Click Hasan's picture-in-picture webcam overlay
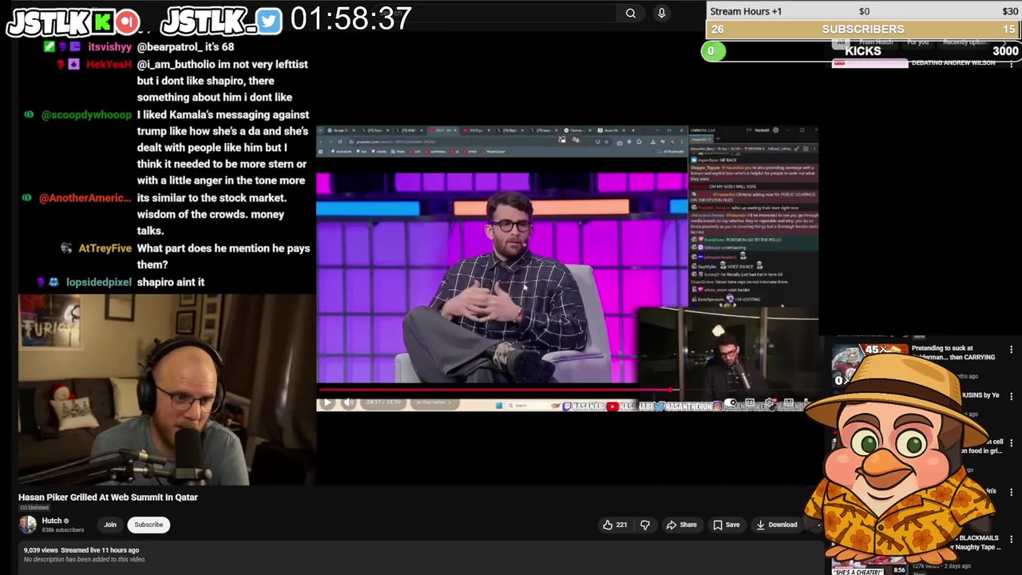1022x575 pixels. click(728, 353)
